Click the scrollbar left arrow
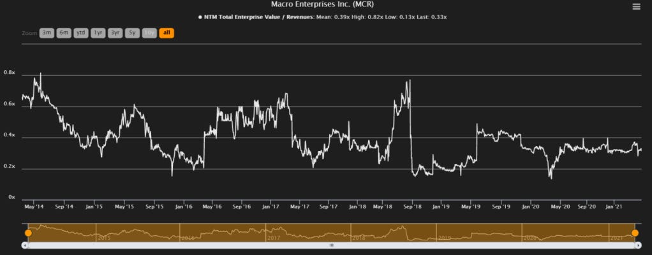 24,245
